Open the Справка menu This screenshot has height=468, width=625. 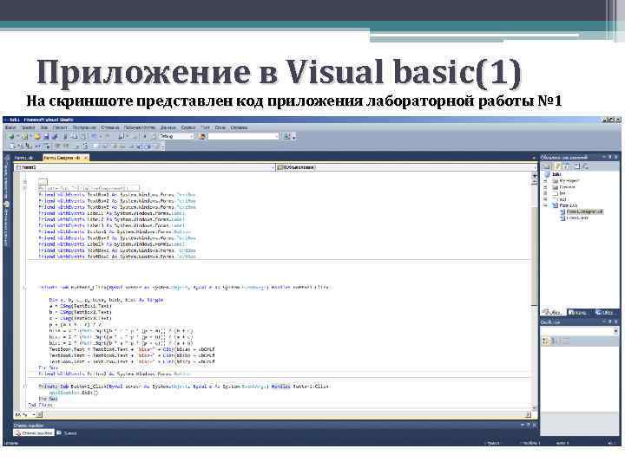tap(239, 127)
